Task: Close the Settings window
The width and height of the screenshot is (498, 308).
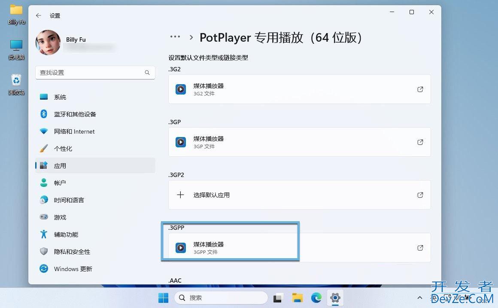Action: point(431,12)
